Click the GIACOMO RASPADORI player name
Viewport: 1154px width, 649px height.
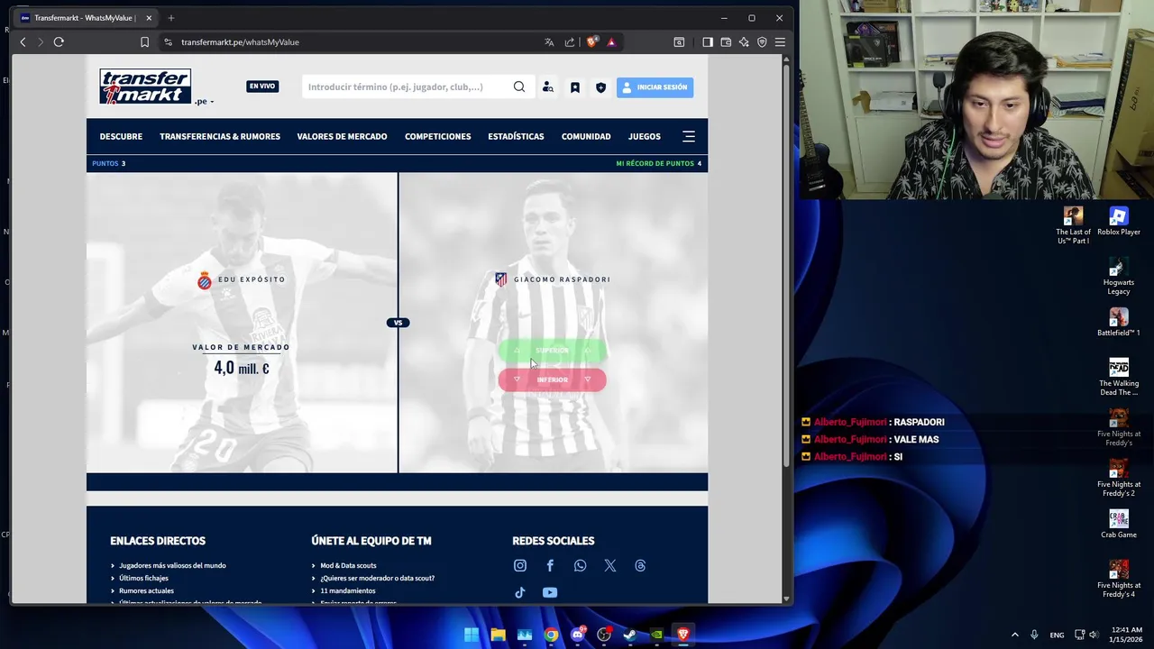click(x=562, y=279)
